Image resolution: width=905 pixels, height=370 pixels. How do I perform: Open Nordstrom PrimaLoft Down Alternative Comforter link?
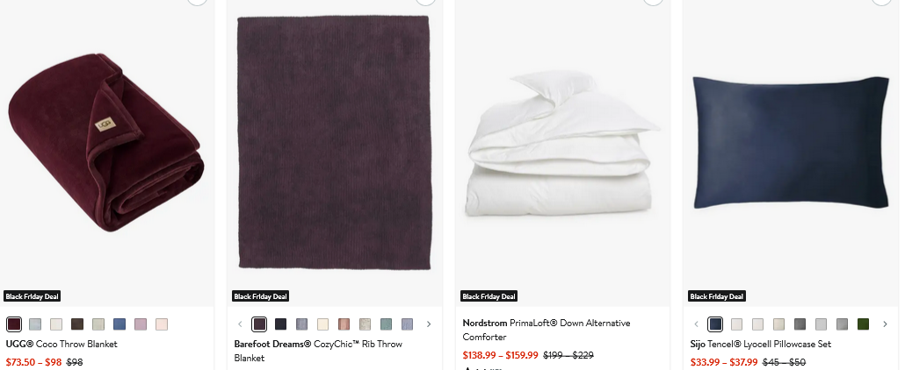pos(546,330)
